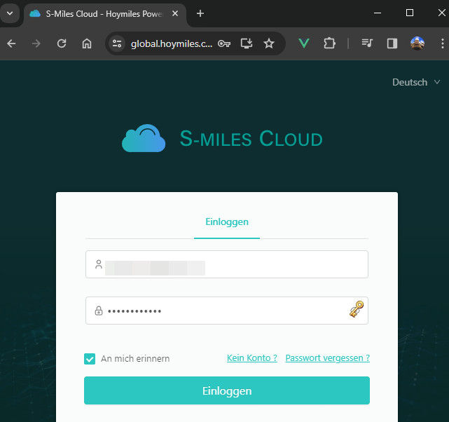Open the Extensions puzzle icon
The image size is (449, 422).
(x=329, y=43)
